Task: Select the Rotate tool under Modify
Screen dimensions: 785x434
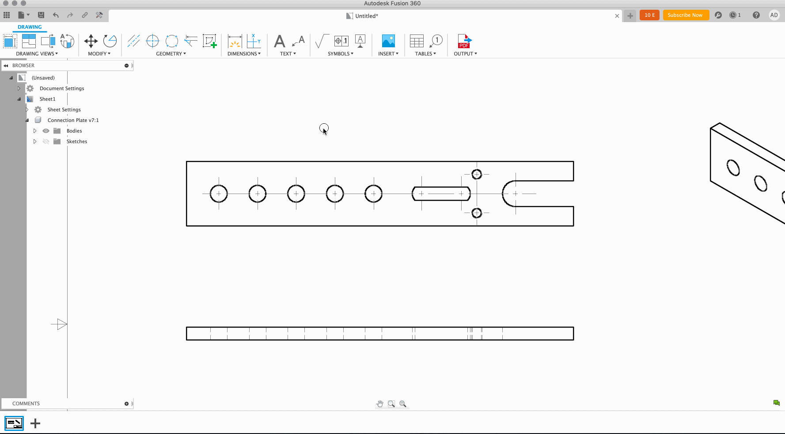Action: (x=109, y=41)
